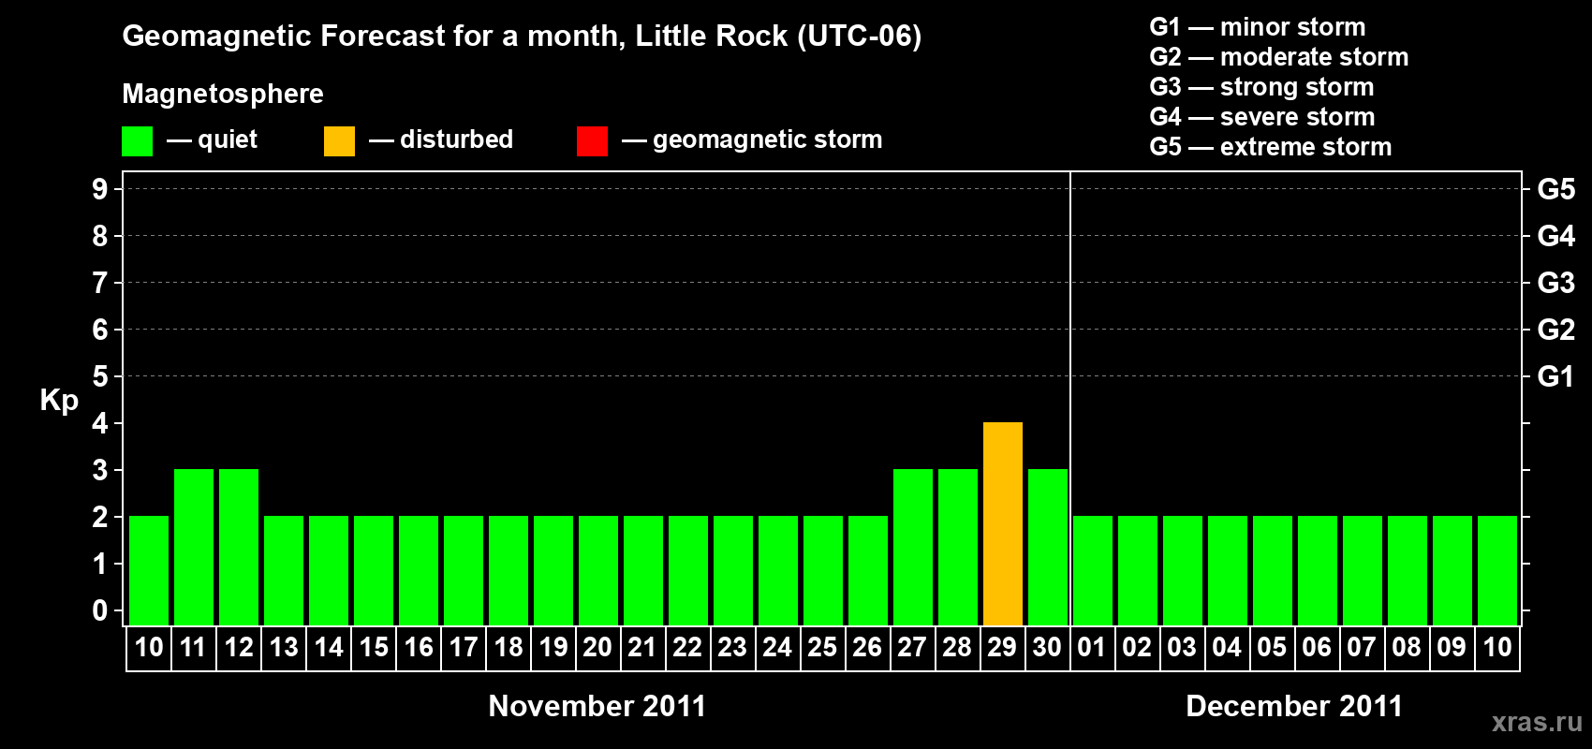Click the bar for November 30
The height and width of the screenshot is (749, 1592).
click(1048, 547)
